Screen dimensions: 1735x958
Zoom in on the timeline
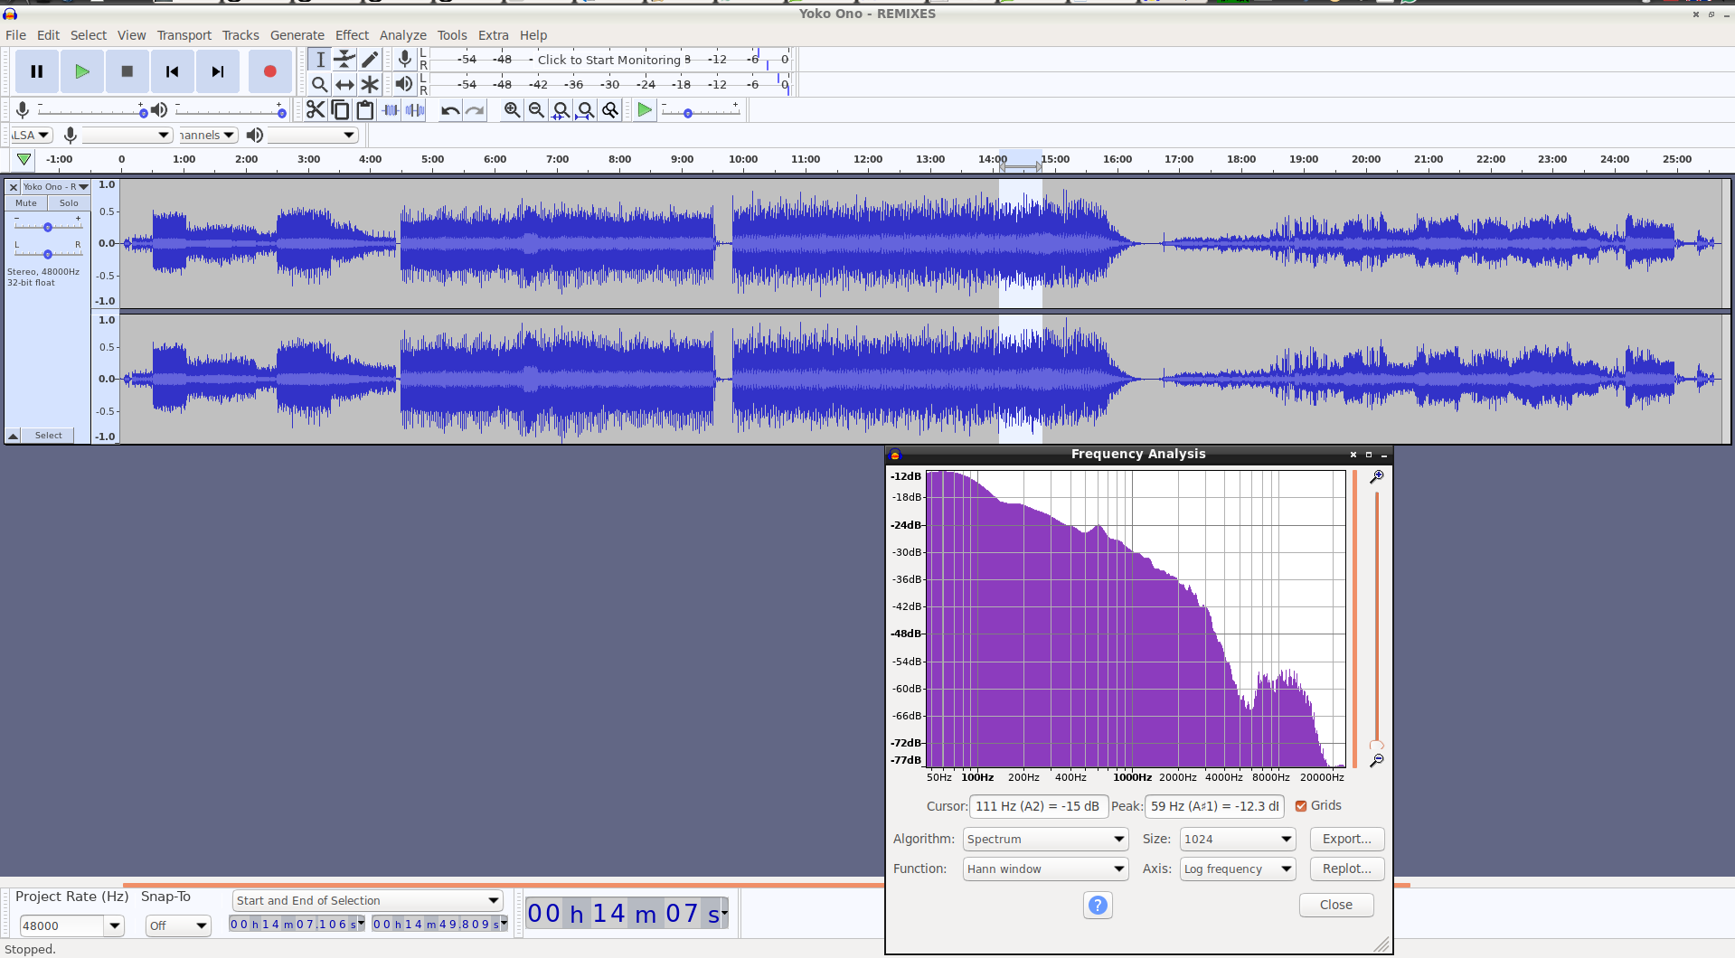513,110
